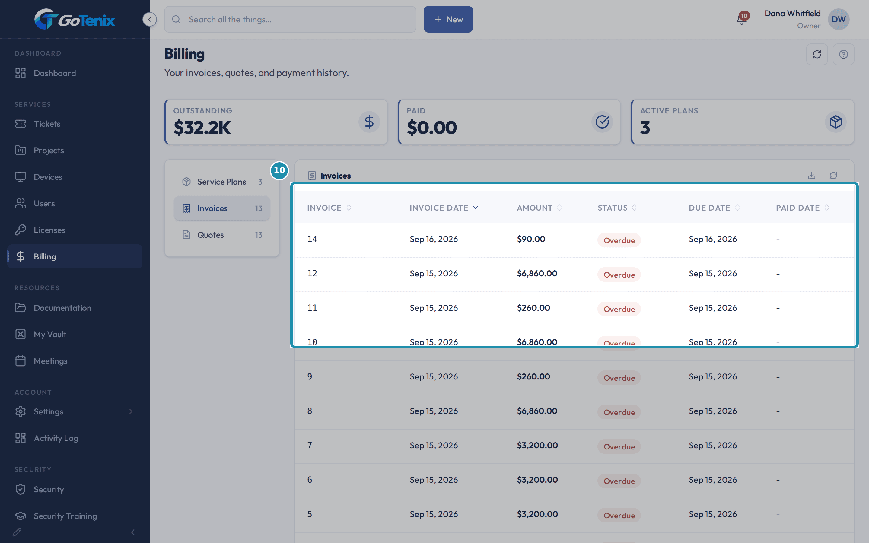The width and height of the screenshot is (869, 543).
Task: Sort by the Invoice column
Action: [x=329, y=208]
